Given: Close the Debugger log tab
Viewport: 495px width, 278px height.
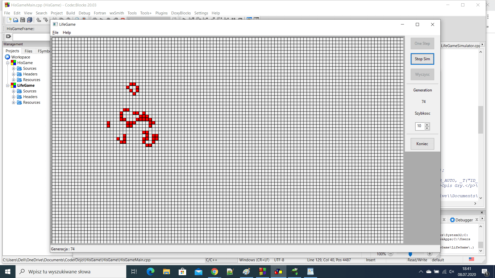Looking at the screenshot, I should click(x=477, y=220).
